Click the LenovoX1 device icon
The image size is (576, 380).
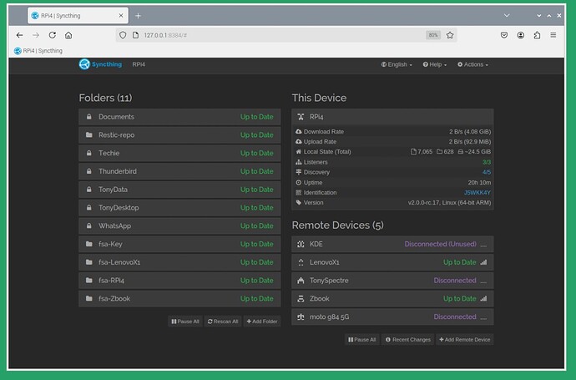pos(301,262)
